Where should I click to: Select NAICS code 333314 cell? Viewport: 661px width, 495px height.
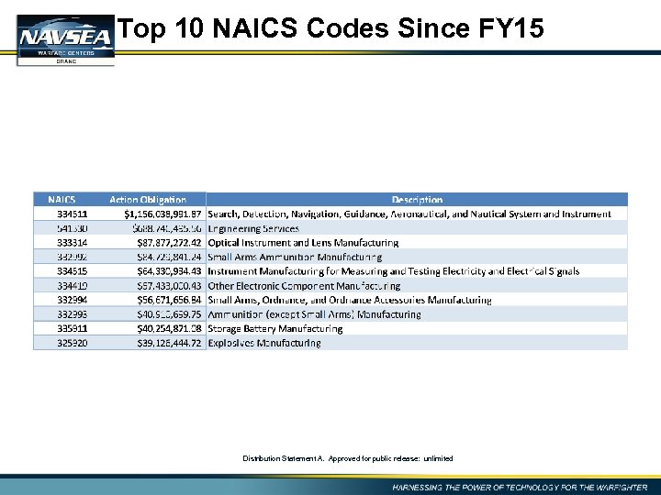[x=73, y=242]
